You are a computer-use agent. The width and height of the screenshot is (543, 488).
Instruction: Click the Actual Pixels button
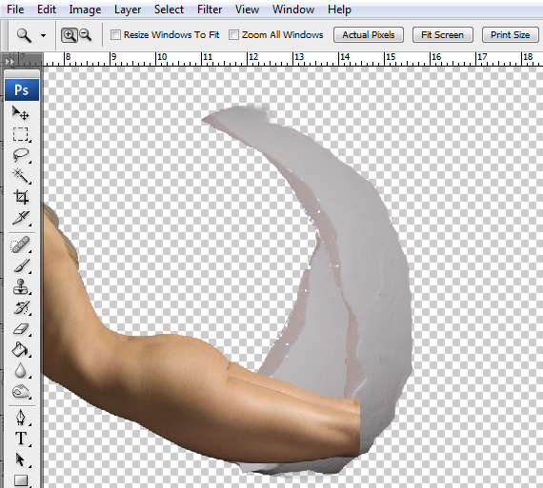[x=369, y=35]
